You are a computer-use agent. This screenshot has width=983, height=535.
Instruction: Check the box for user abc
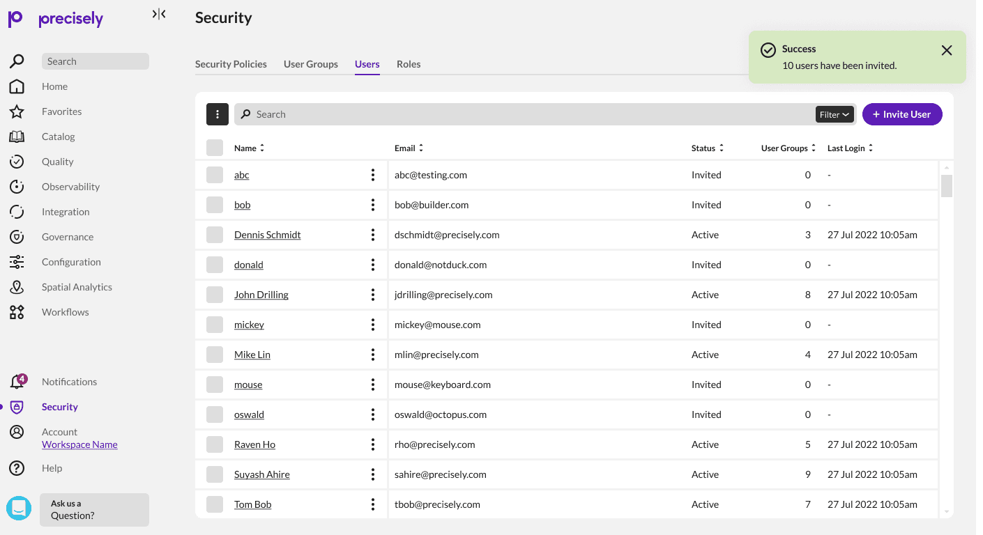[x=215, y=175]
